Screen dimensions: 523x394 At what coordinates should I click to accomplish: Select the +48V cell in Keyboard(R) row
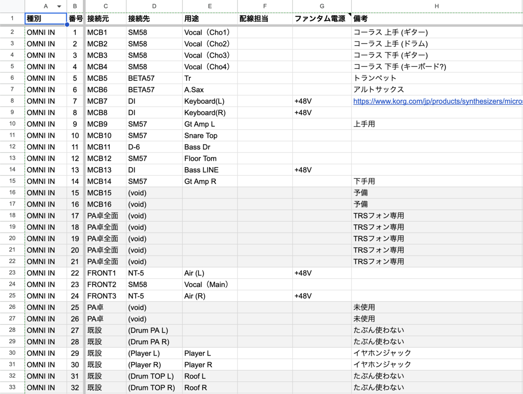(322, 113)
